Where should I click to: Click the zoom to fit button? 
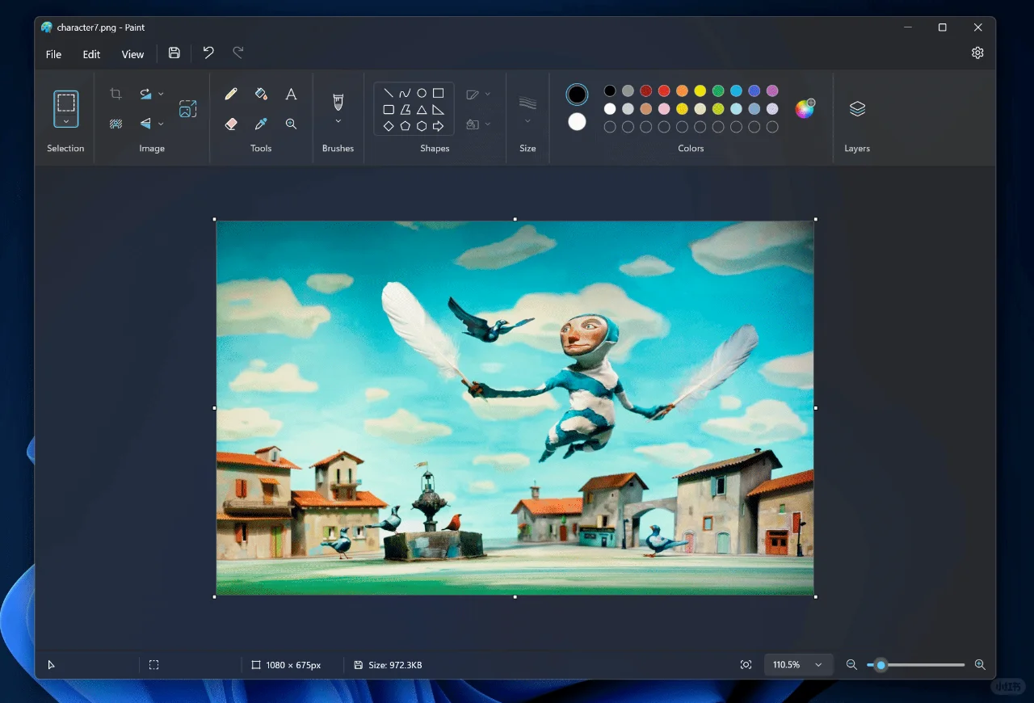pos(746,664)
